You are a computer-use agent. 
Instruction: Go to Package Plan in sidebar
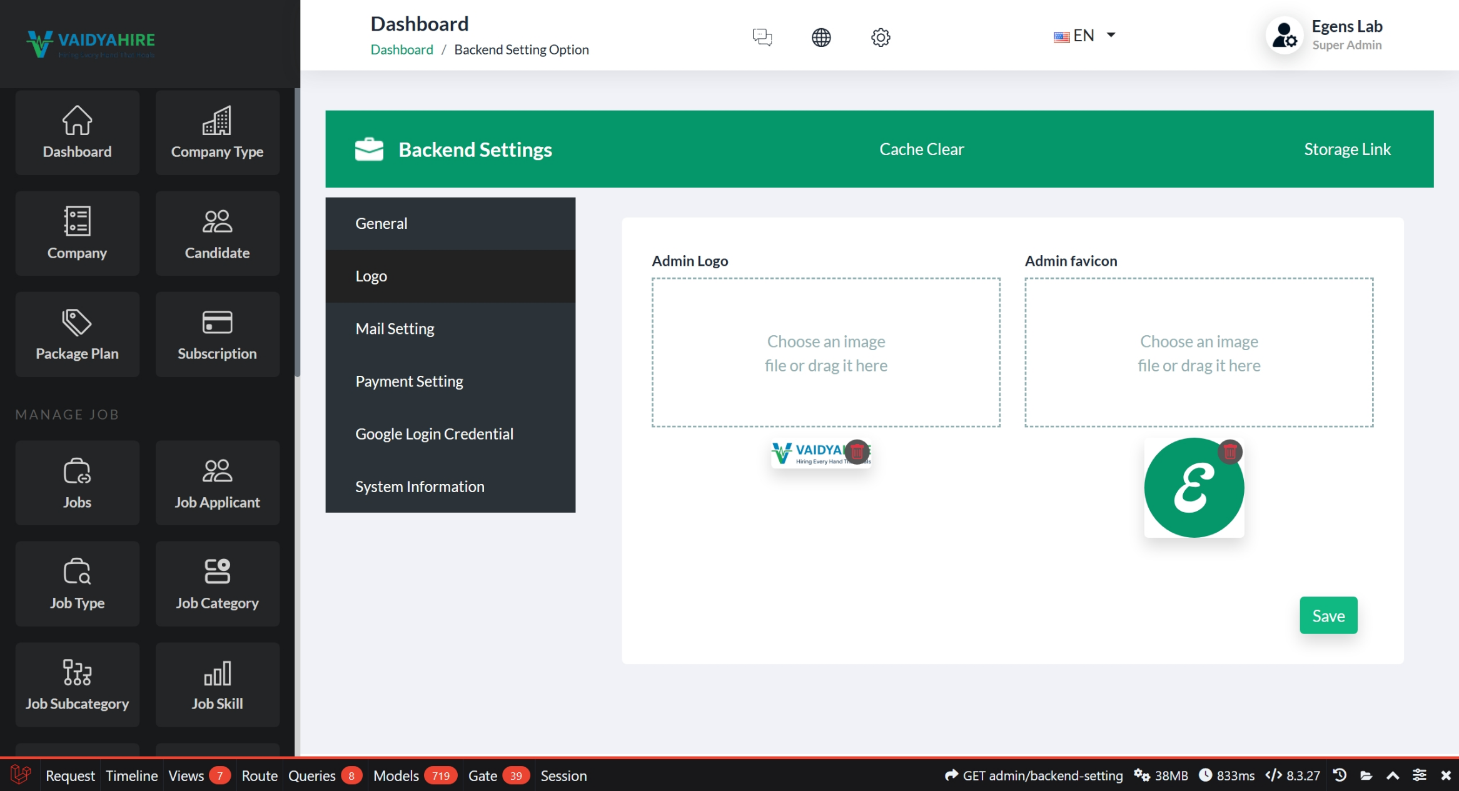pyautogui.click(x=77, y=335)
